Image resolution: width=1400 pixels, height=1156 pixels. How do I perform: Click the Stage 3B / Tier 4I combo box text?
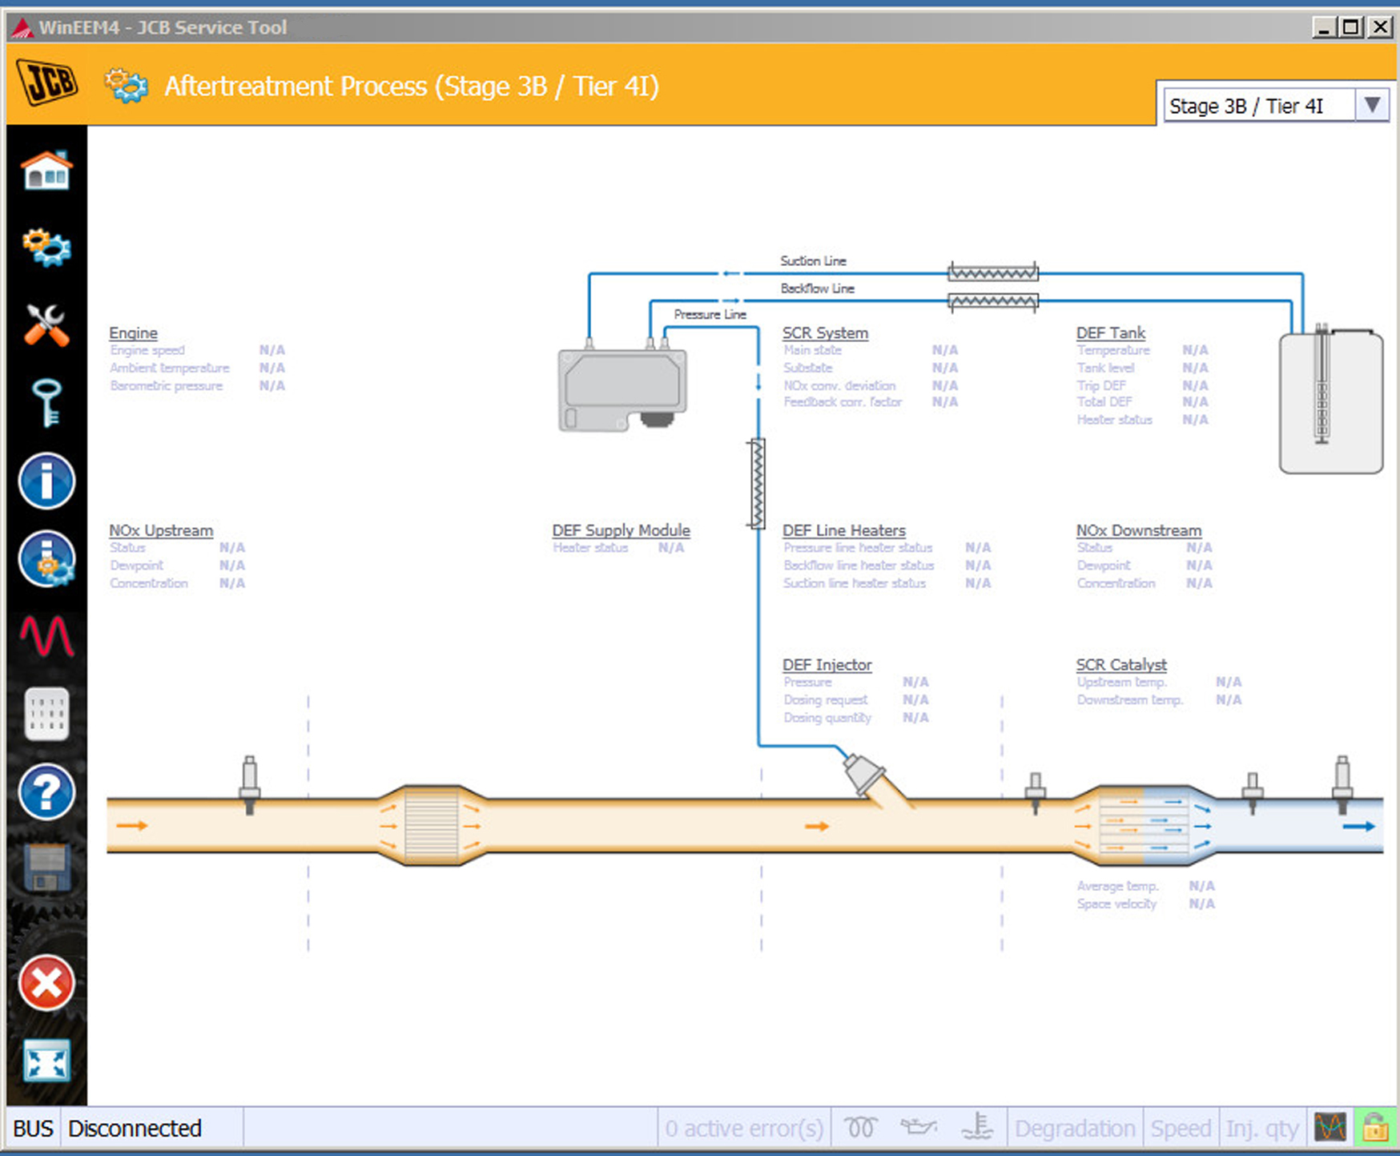(1257, 106)
